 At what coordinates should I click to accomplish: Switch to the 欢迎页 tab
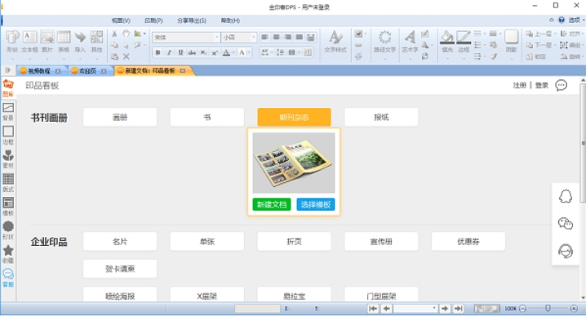tap(87, 71)
